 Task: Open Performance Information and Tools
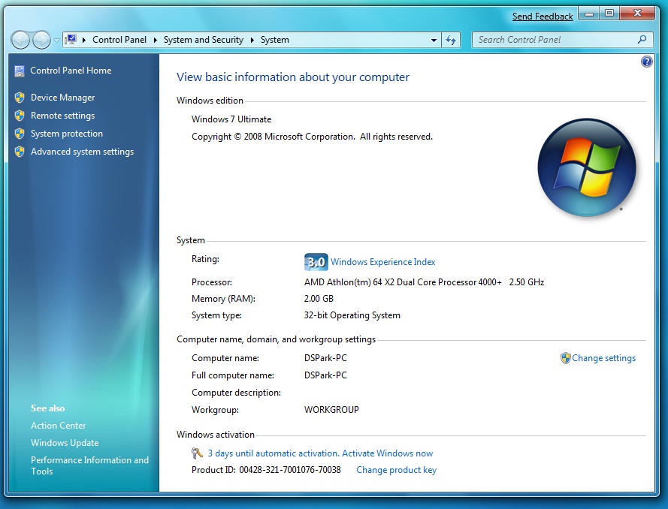pyautogui.click(x=89, y=465)
